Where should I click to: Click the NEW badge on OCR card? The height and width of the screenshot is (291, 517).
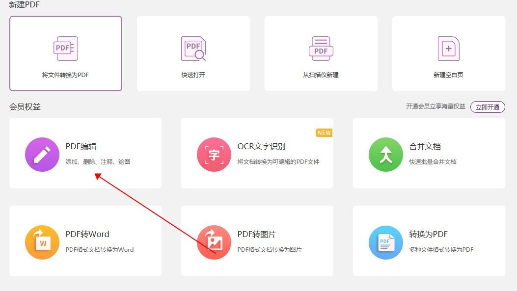pyautogui.click(x=324, y=132)
